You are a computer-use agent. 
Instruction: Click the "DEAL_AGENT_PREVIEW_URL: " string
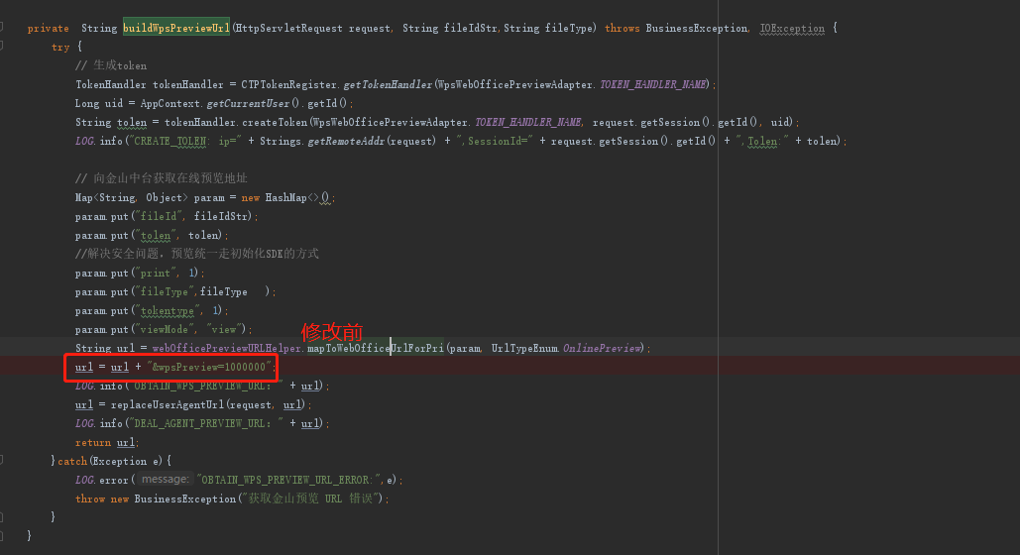pyautogui.click(x=205, y=423)
